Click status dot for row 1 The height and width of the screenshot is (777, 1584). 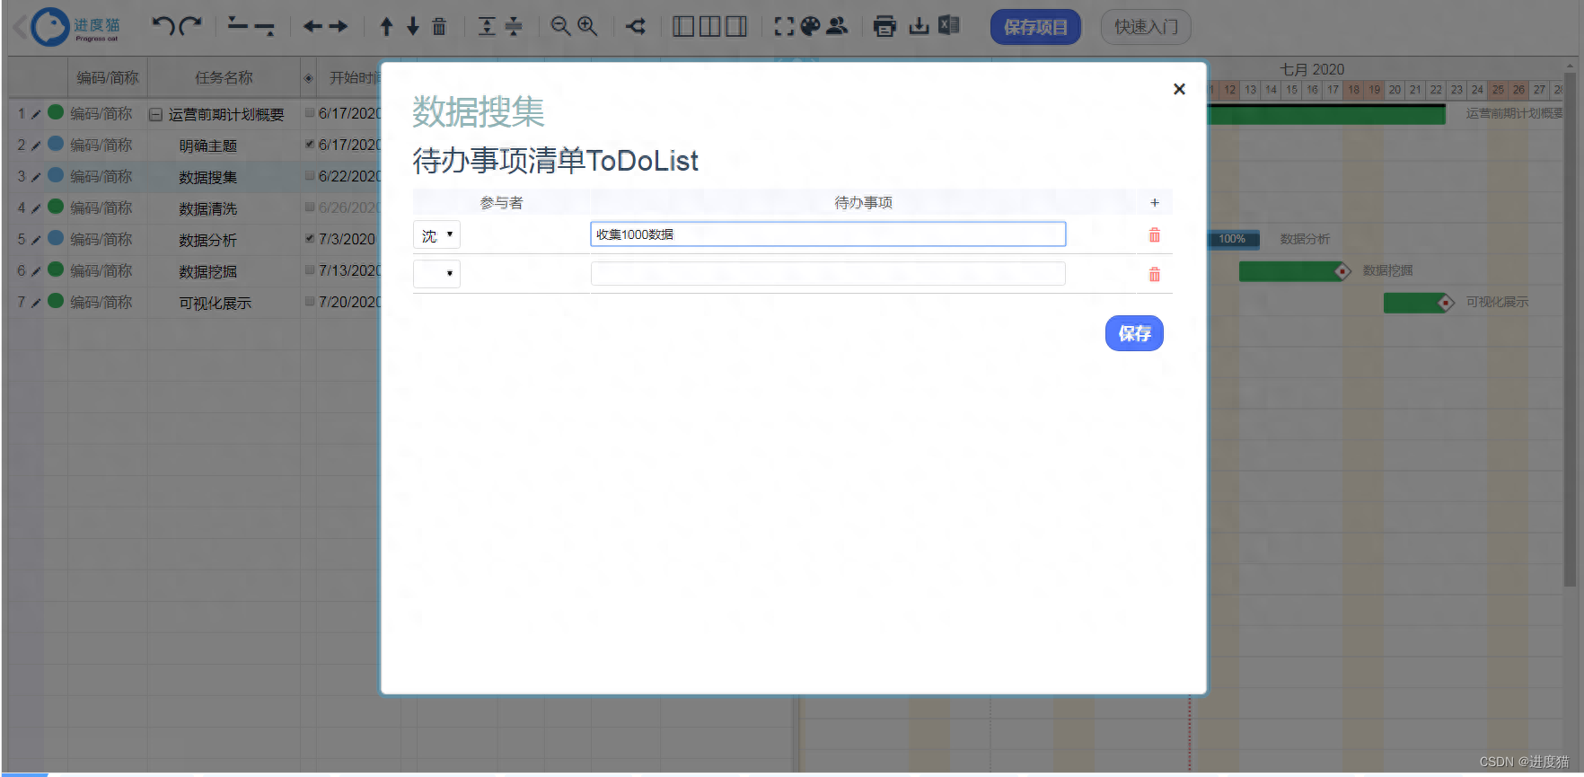pos(56,112)
